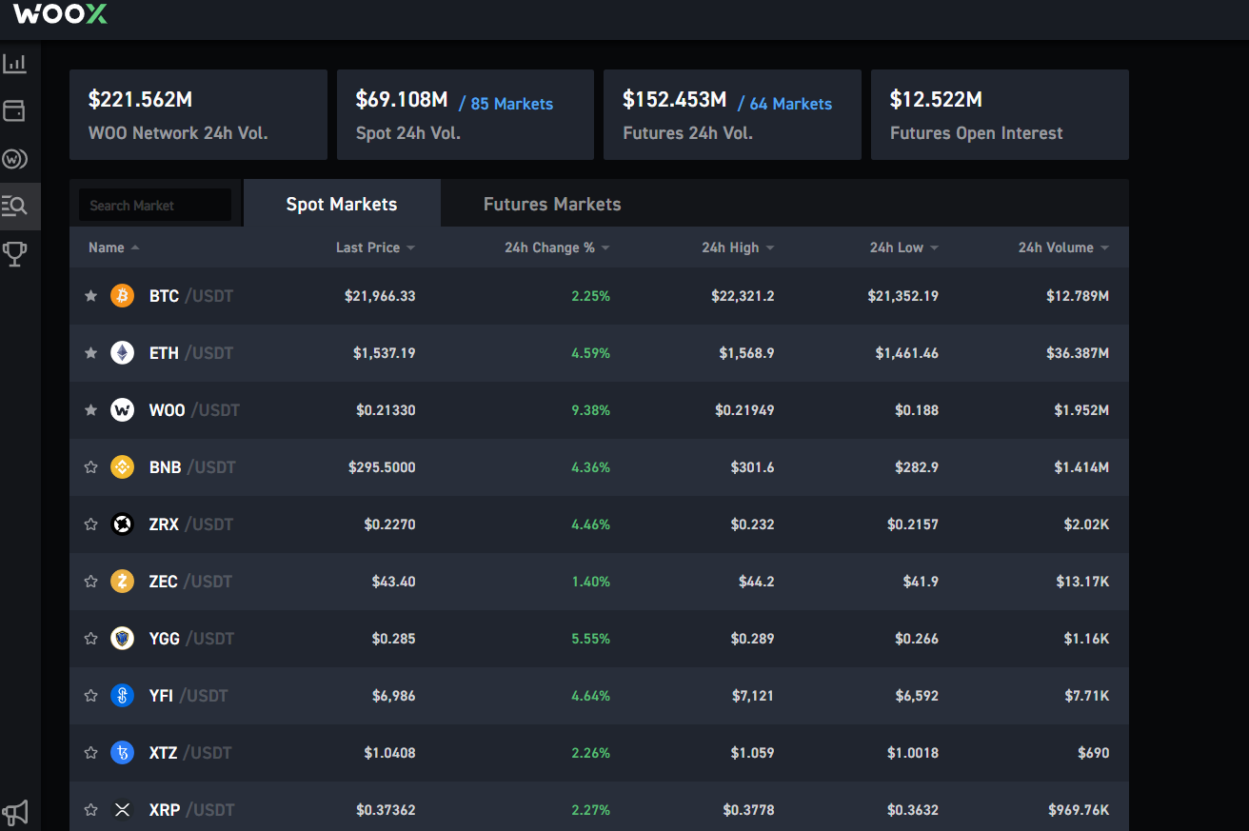
Task: Click the ZEC coin icon
Action: [122, 582]
